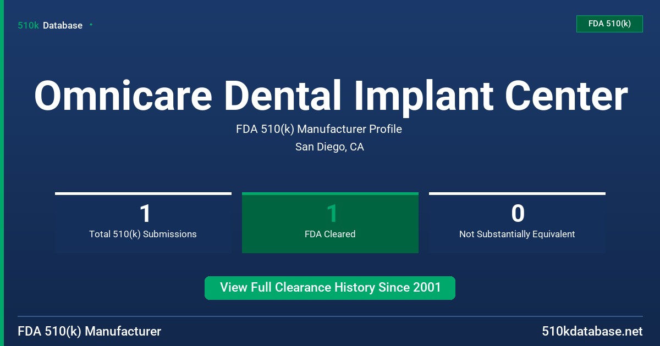Click the FDA 510(k) badge

(x=609, y=24)
